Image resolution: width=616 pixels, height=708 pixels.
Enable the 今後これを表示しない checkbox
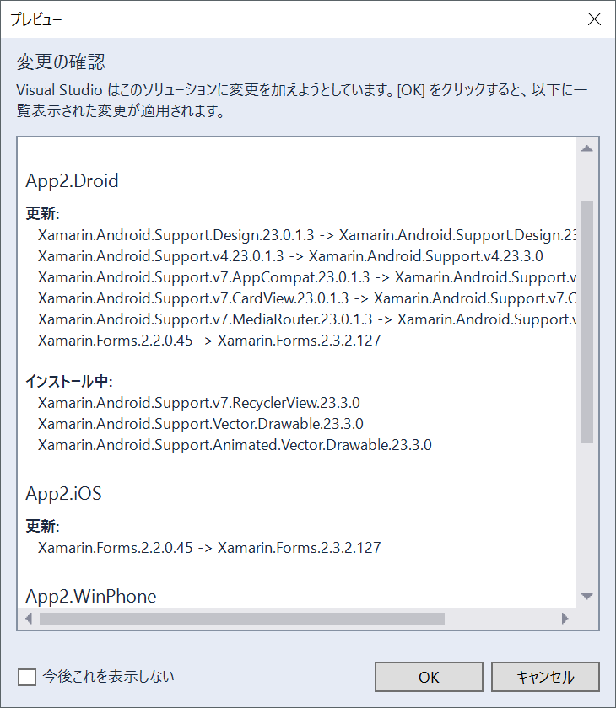coord(27,676)
